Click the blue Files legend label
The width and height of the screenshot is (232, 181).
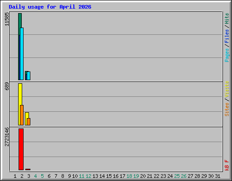coord(227,36)
